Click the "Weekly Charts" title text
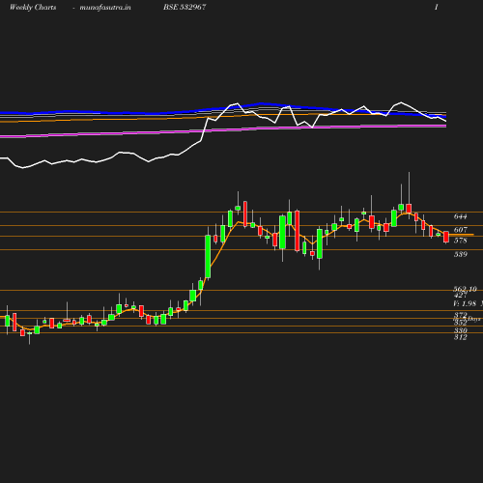 (x=33, y=7)
